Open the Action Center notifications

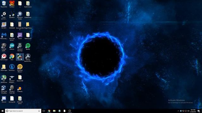199,111
